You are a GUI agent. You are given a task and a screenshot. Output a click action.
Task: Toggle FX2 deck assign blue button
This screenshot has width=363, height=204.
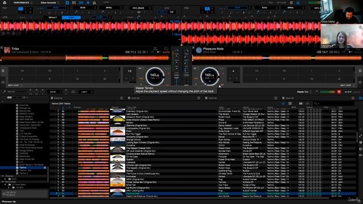click(207, 9)
